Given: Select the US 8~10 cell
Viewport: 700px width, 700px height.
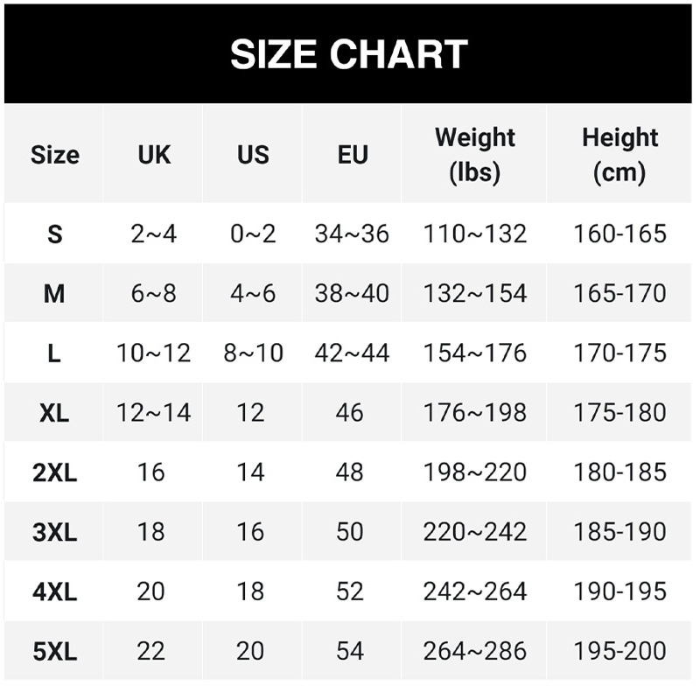Looking at the screenshot, I should click(253, 353).
